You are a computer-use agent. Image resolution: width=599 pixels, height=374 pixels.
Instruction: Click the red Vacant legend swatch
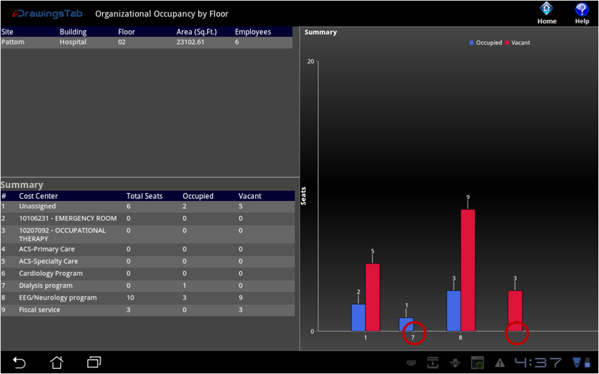click(507, 42)
